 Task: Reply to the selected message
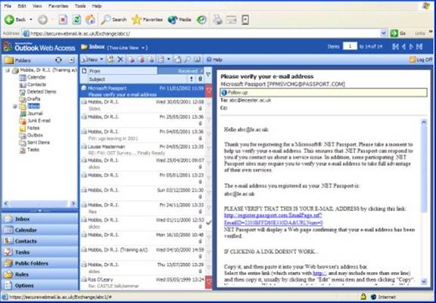(131, 59)
